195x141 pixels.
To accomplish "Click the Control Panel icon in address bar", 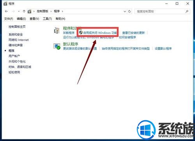I will coord(30,11).
